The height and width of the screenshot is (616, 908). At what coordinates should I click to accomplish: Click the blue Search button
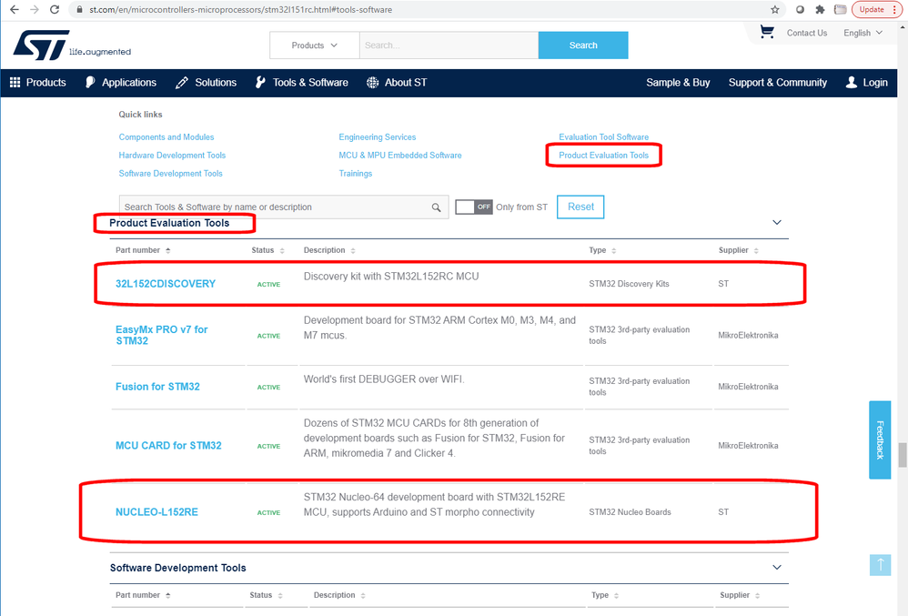pyautogui.click(x=583, y=45)
